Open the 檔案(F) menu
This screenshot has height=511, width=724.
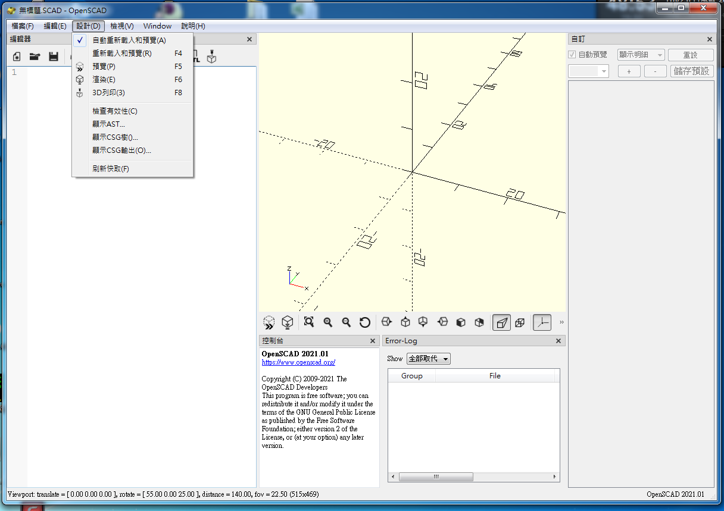click(23, 26)
